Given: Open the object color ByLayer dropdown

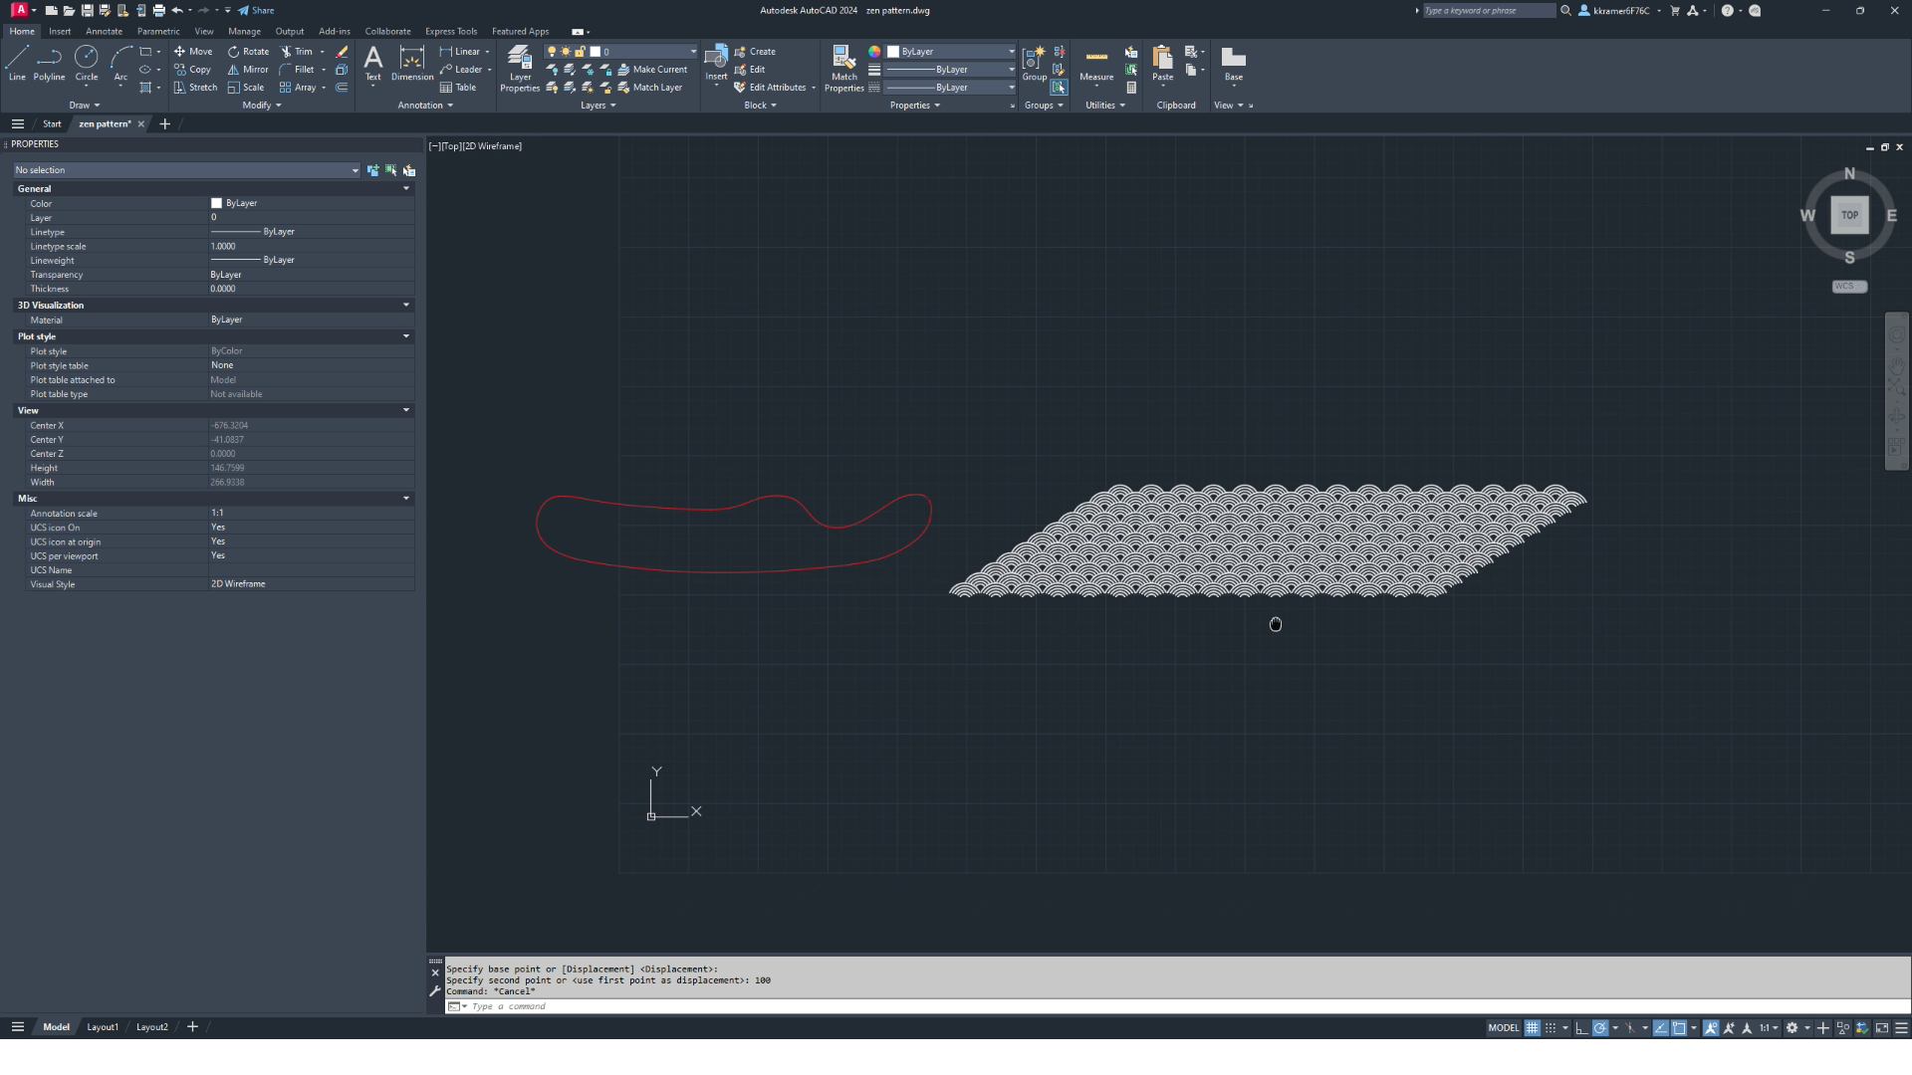Looking at the screenshot, I should 951,52.
